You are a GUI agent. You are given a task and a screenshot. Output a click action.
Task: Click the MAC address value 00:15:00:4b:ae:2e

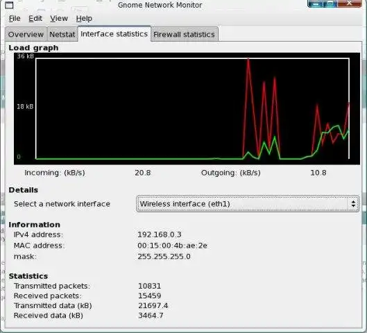(172, 246)
